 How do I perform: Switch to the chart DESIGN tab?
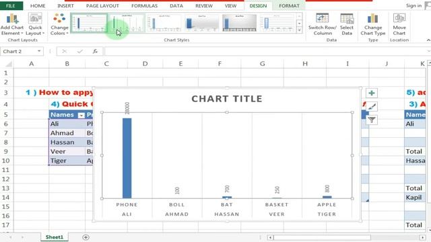click(258, 5)
